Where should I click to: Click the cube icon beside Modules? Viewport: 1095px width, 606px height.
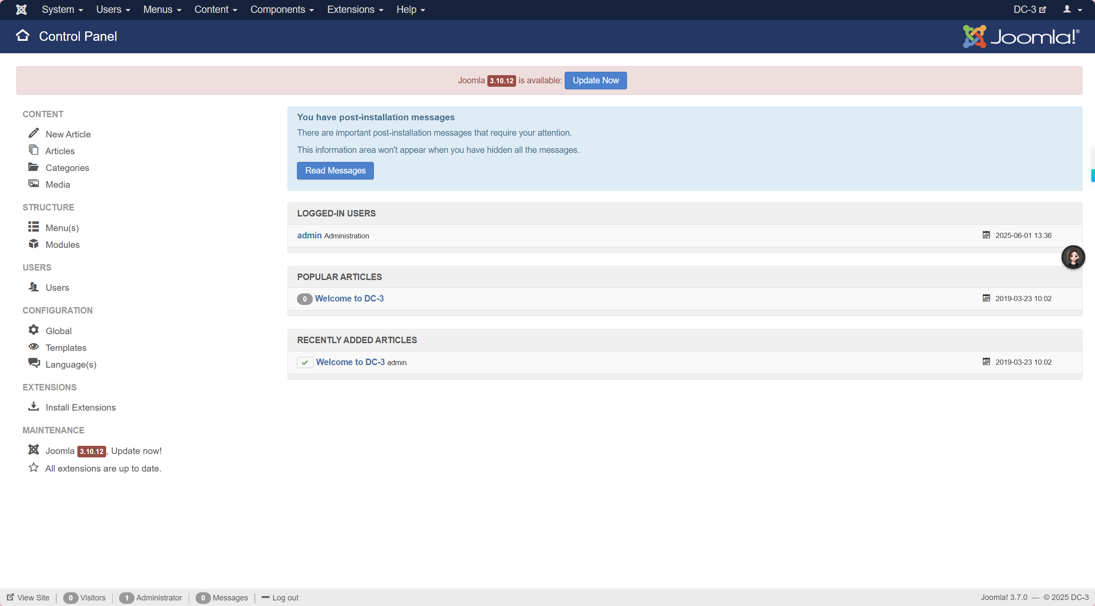tap(34, 244)
